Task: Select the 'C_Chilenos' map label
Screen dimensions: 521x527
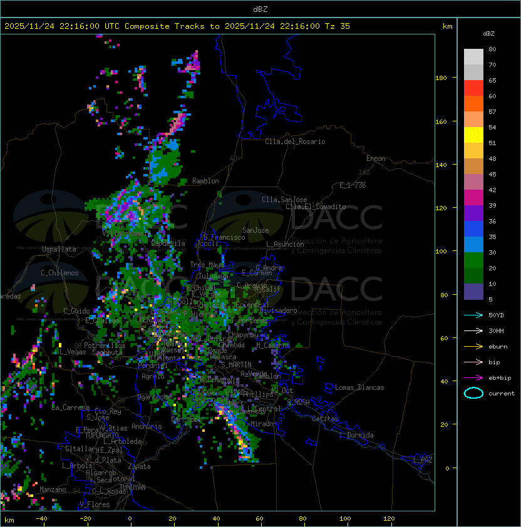Action: point(59,273)
